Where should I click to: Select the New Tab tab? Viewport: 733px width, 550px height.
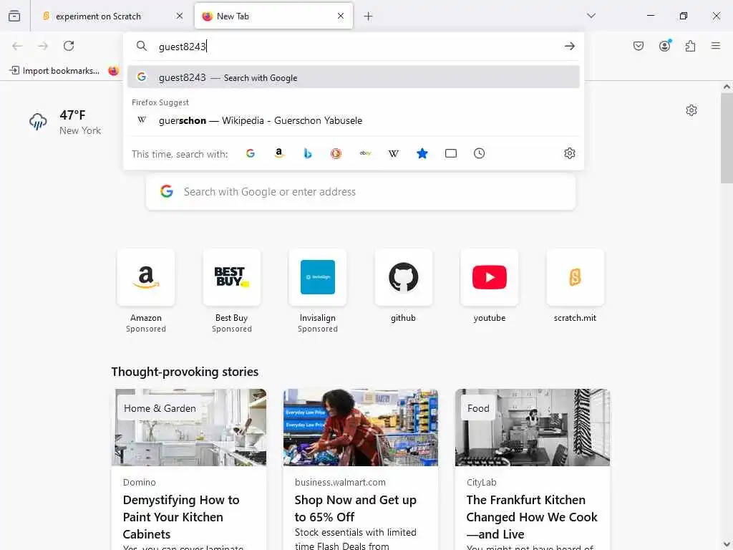tap(273, 16)
